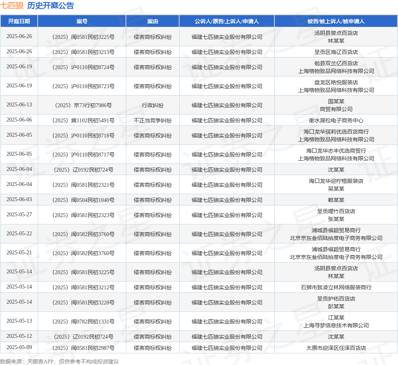Click defendant 呈贡哩竹百货店
The width and height of the screenshot is (398, 365).
tap(336, 211)
